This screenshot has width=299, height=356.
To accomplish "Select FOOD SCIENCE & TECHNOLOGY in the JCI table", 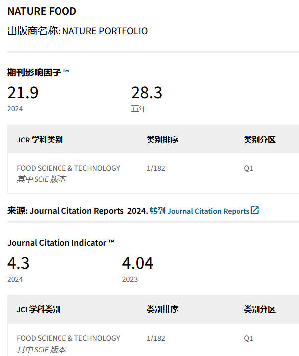I will [68, 338].
